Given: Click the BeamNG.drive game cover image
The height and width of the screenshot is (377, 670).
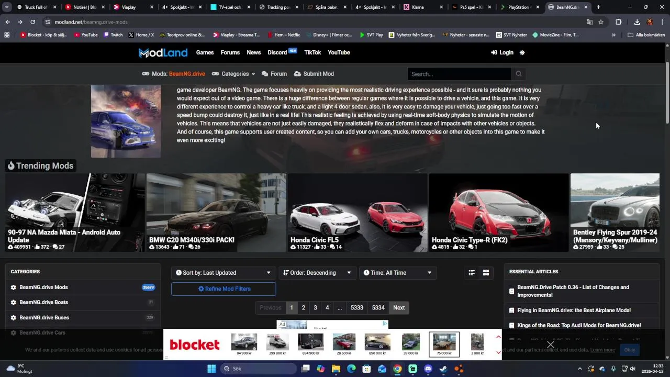Looking at the screenshot, I should click(126, 121).
